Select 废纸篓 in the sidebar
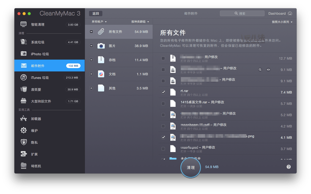Viewport: 311px width, 194px height. (50, 89)
